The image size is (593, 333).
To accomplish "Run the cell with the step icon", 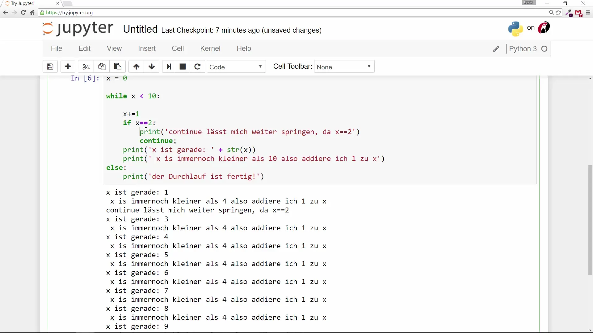I will (x=169, y=67).
